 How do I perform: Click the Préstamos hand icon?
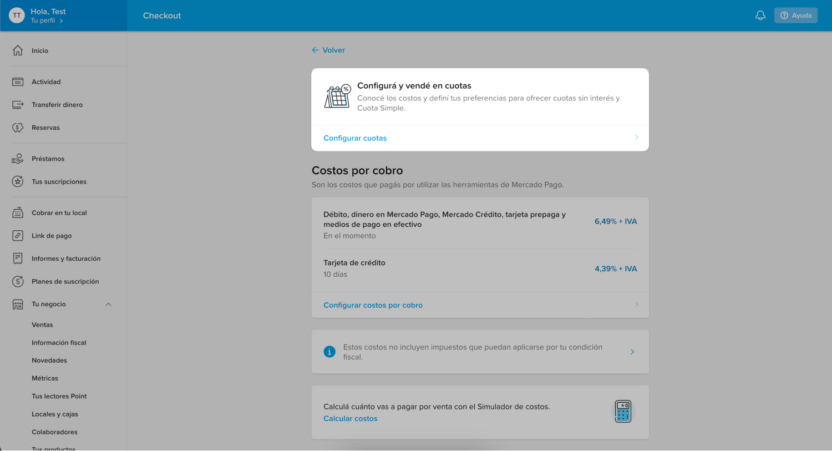point(18,159)
